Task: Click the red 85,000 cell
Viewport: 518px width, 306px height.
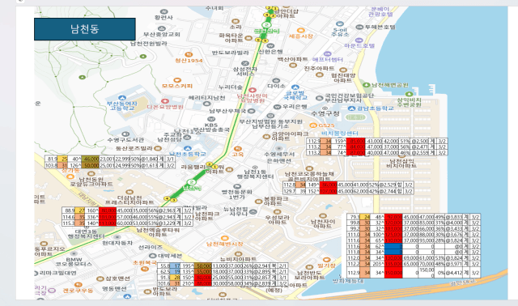Action: click(356, 141)
